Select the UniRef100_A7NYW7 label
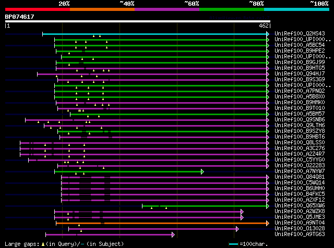Screen dimensions: 334x248 click(x=300, y=171)
